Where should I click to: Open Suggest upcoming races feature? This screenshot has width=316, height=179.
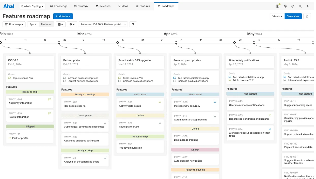pos(298,103)
